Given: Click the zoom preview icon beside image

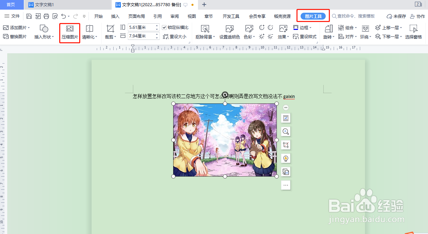Looking at the screenshot, I should coord(285,131).
